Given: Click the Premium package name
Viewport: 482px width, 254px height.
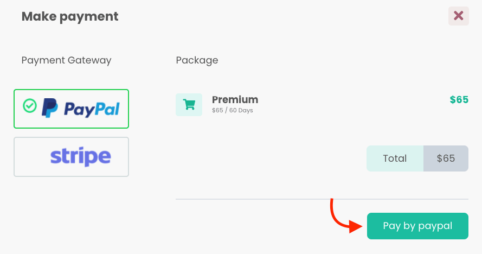Looking at the screenshot, I should [x=235, y=100].
